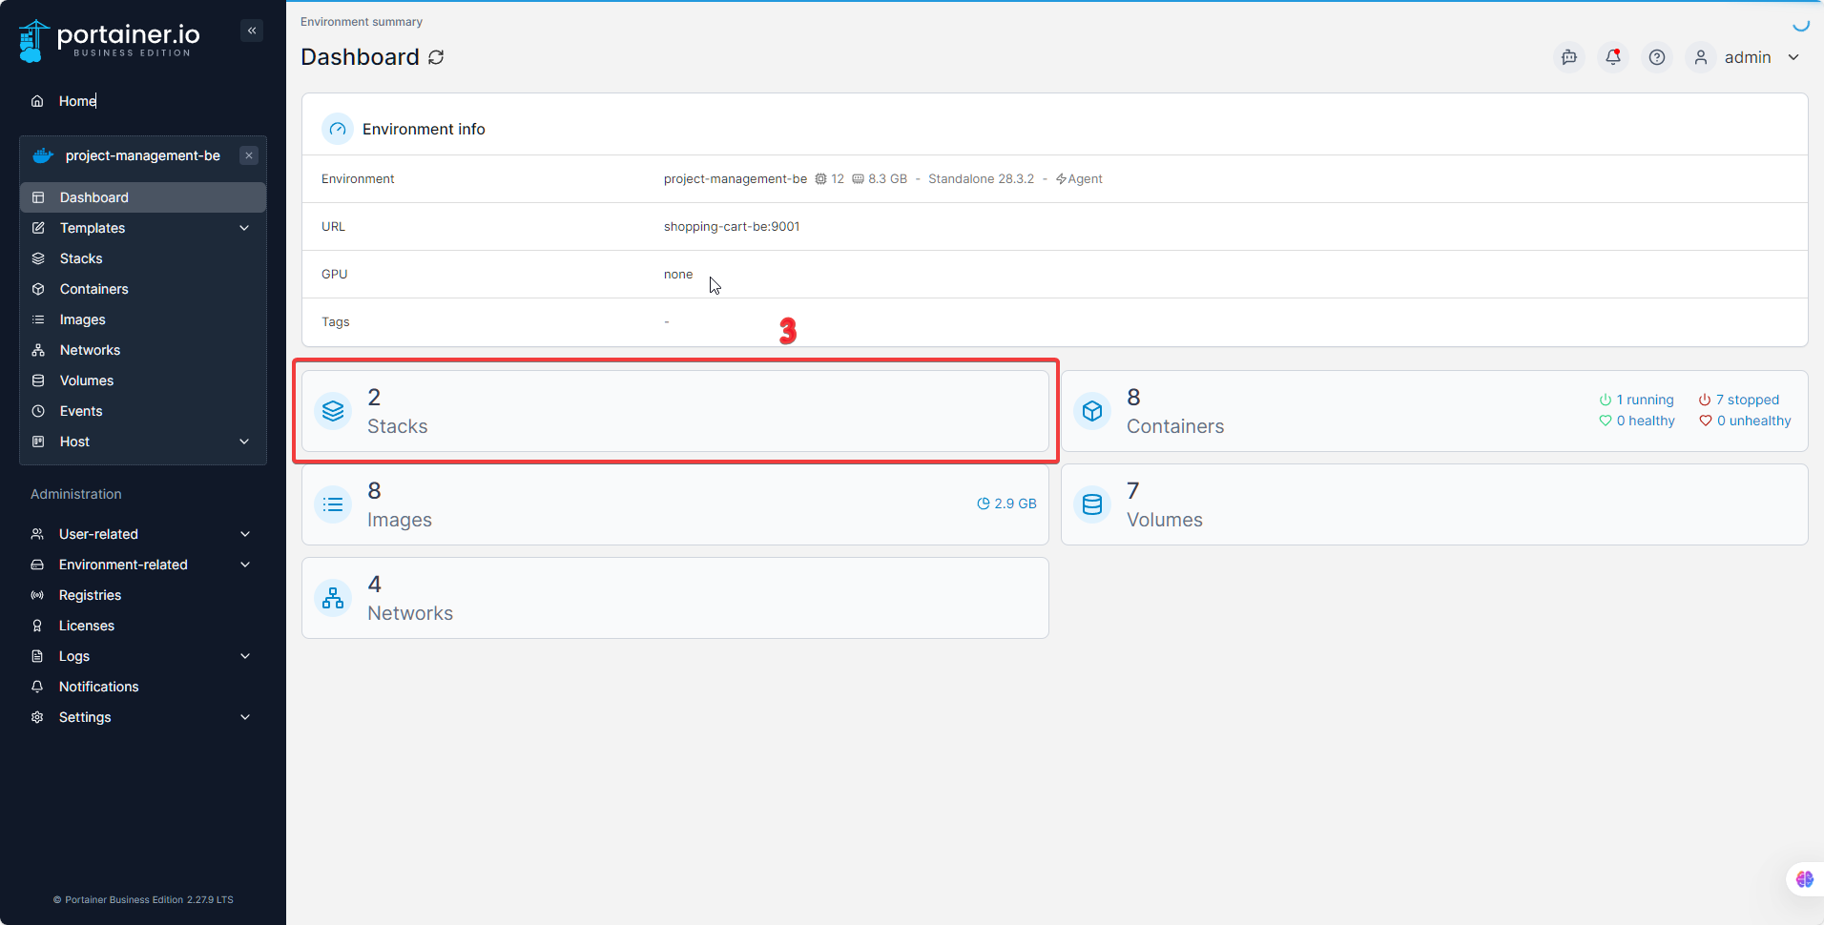Click the Notifications bell icon in sidebar
Image resolution: width=1824 pixels, height=925 pixels.
[37, 687]
